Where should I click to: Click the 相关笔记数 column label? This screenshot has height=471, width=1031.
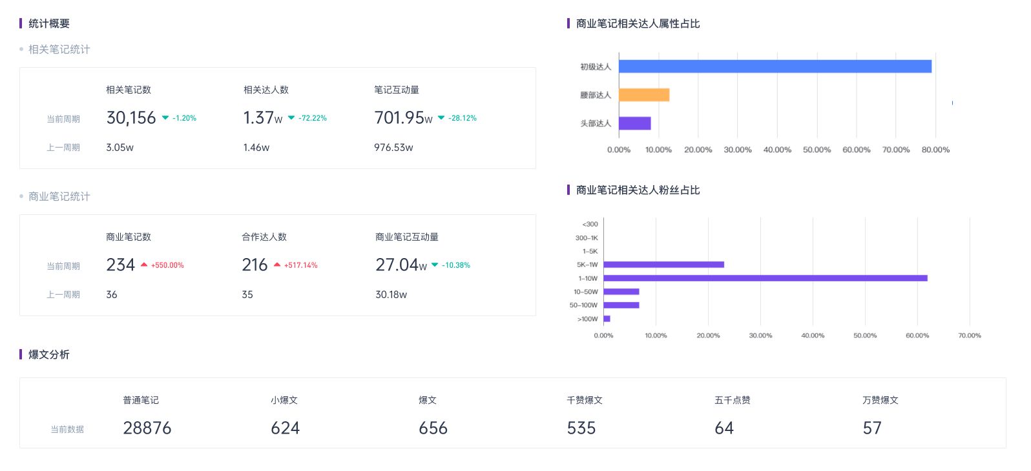point(129,90)
